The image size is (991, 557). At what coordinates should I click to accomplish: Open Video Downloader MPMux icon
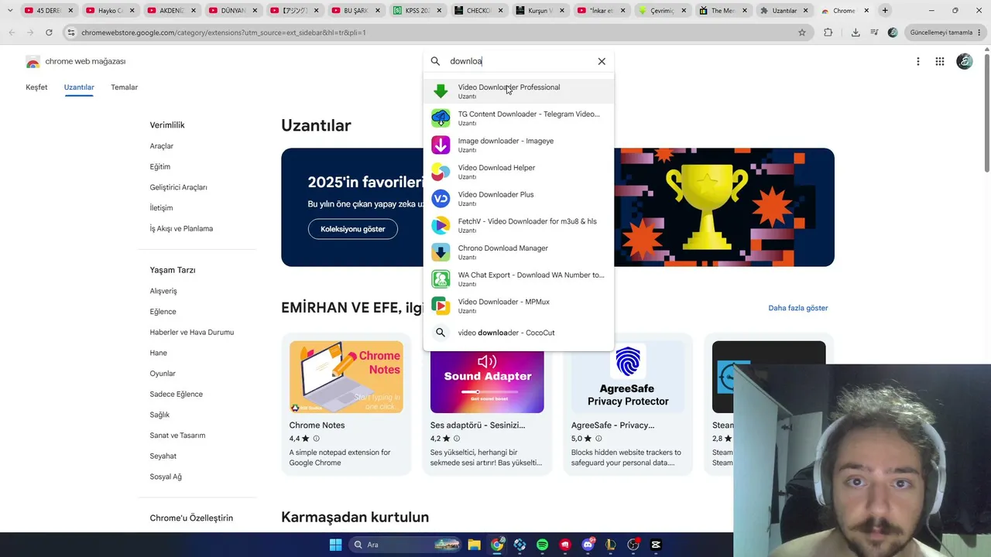pos(441,306)
